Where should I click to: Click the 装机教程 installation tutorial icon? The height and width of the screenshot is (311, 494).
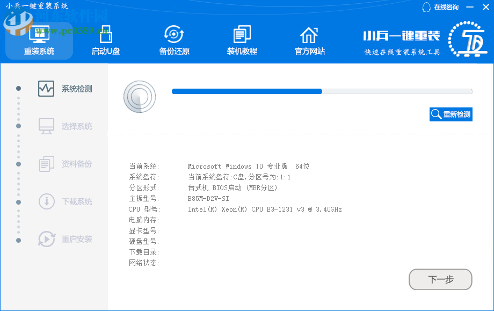pyautogui.click(x=242, y=40)
